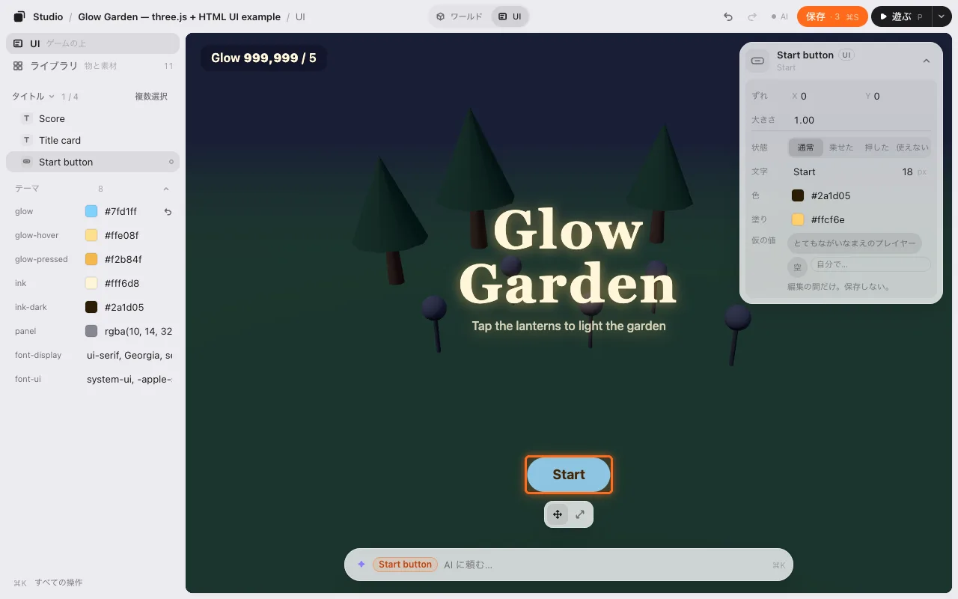Select Title card in the element list
The width and height of the screenshot is (958, 599).
click(93, 140)
